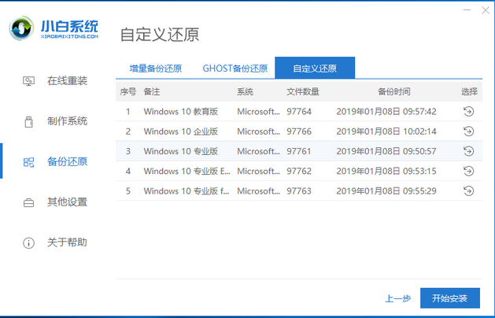Open 在线重装 from the sidebar

click(55, 81)
